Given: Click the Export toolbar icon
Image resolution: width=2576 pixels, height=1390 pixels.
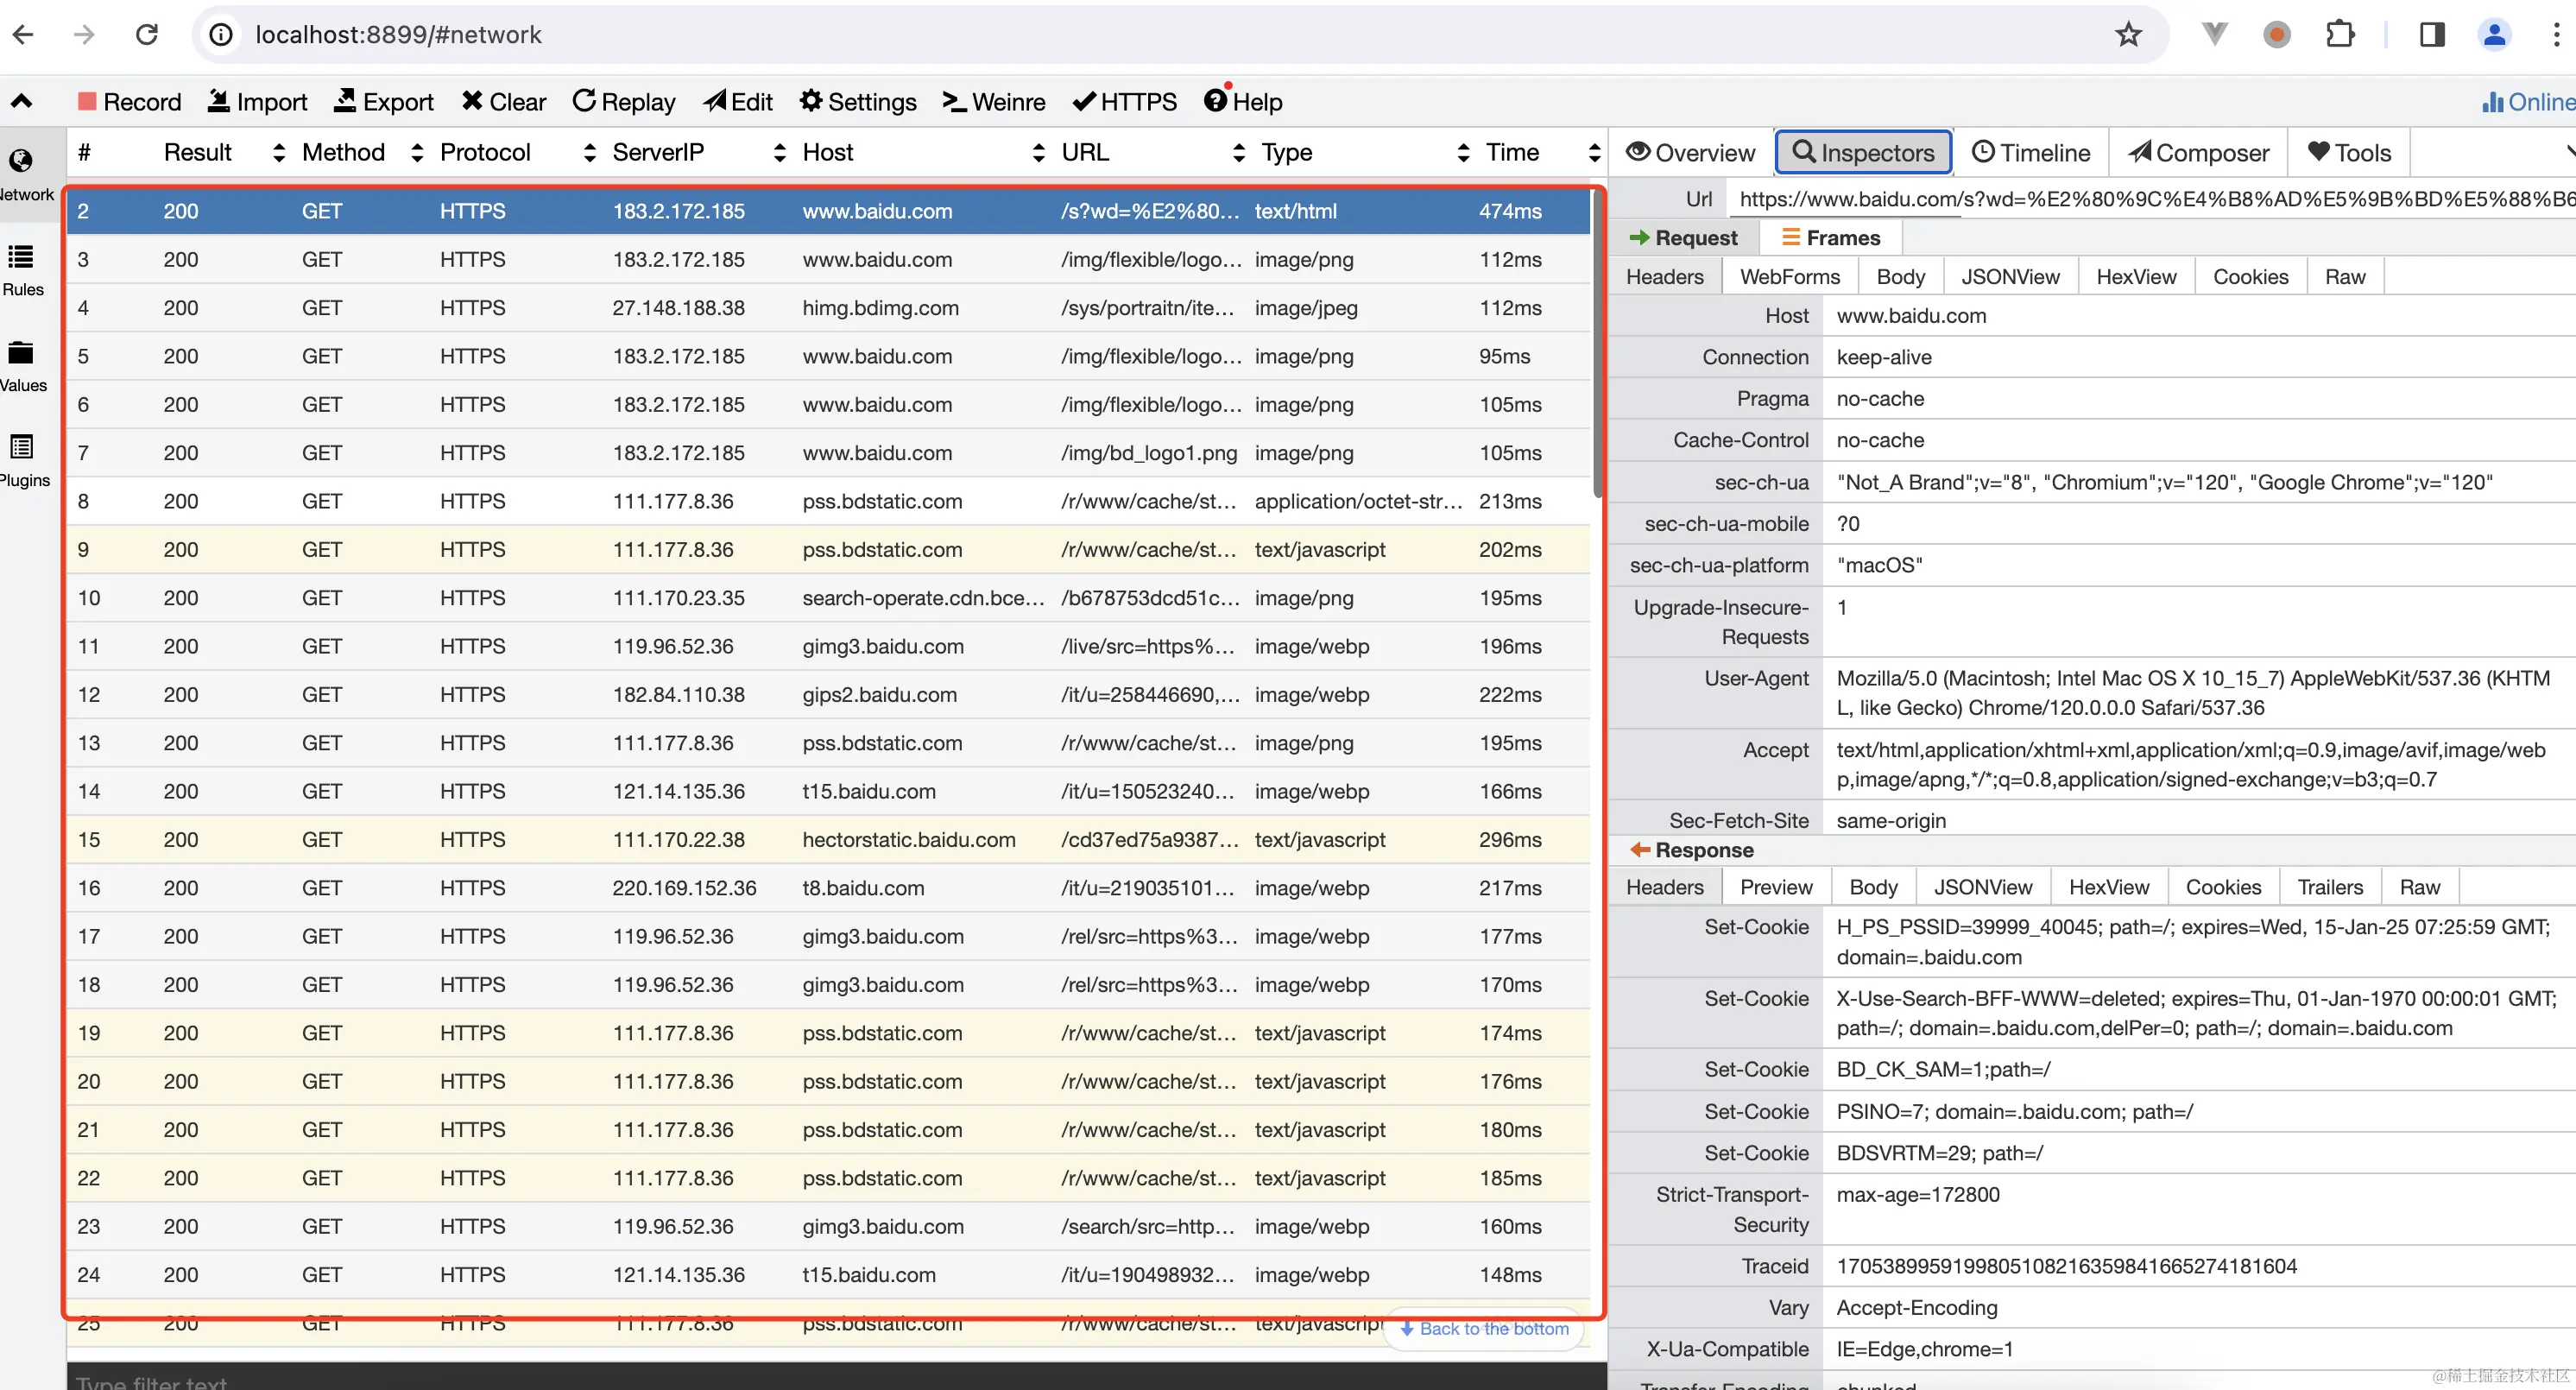Looking at the screenshot, I should pyautogui.click(x=384, y=102).
